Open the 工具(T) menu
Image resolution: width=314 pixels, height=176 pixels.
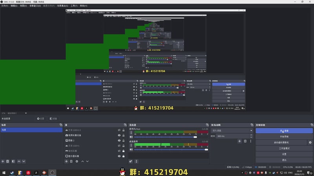click(74, 6)
